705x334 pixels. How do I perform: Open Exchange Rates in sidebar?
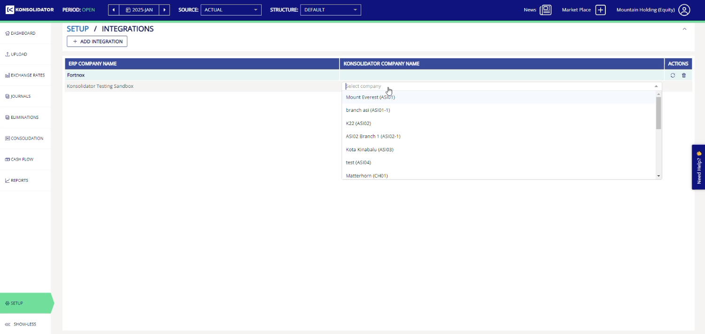click(25, 75)
